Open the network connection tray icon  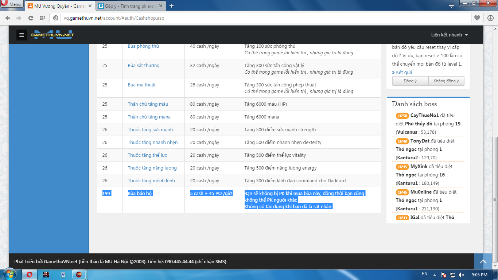tap(452, 275)
